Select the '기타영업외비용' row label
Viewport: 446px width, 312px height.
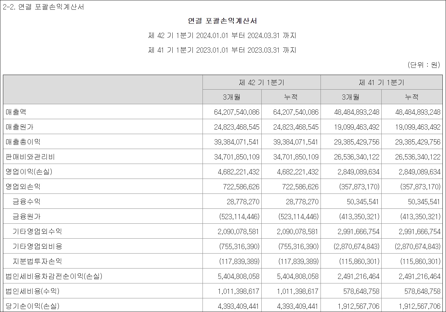pyautogui.click(x=37, y=246)
